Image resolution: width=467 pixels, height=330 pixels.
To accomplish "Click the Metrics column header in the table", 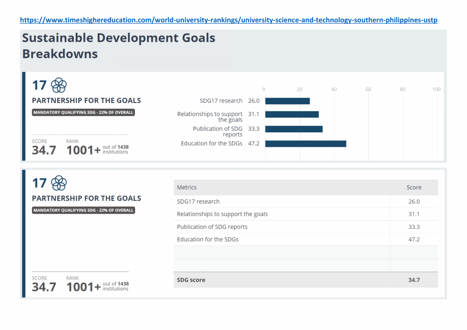I will (x=187, y=187).
